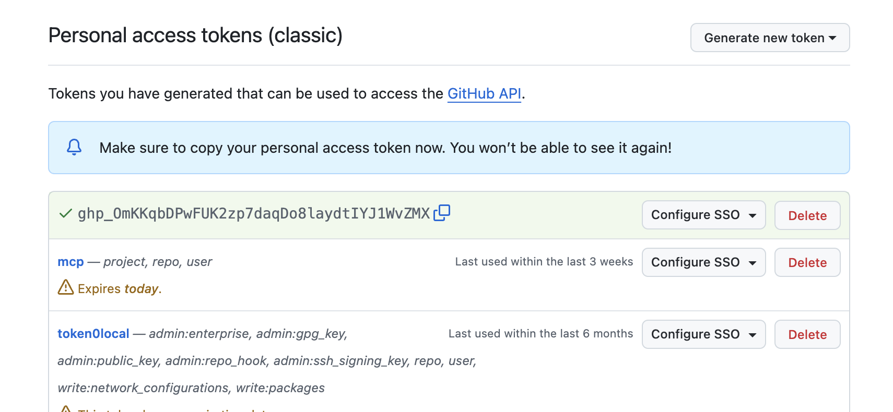Click the Generate new token button
The image size is (893, 412).
(770, 38)
